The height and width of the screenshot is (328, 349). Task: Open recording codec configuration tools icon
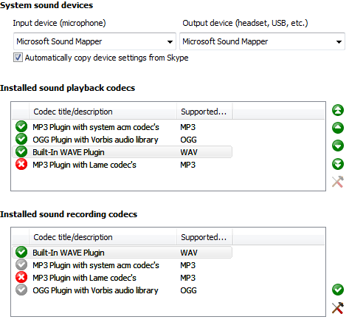pos(338,308)
